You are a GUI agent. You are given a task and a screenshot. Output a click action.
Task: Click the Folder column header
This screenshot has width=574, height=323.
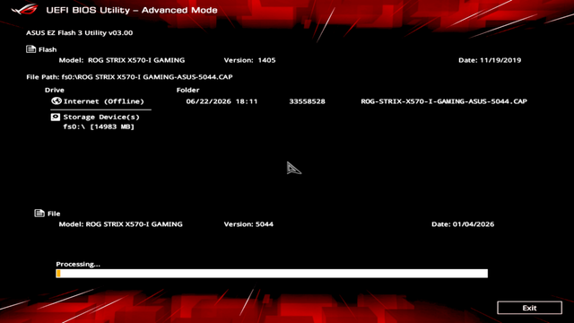pos(187,90)
